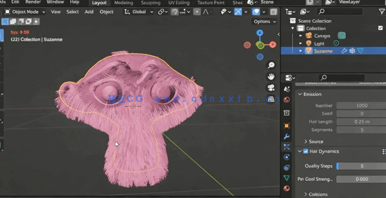
Task: Click the red X axis gizmo handle
Action: [x=273, y=44]
